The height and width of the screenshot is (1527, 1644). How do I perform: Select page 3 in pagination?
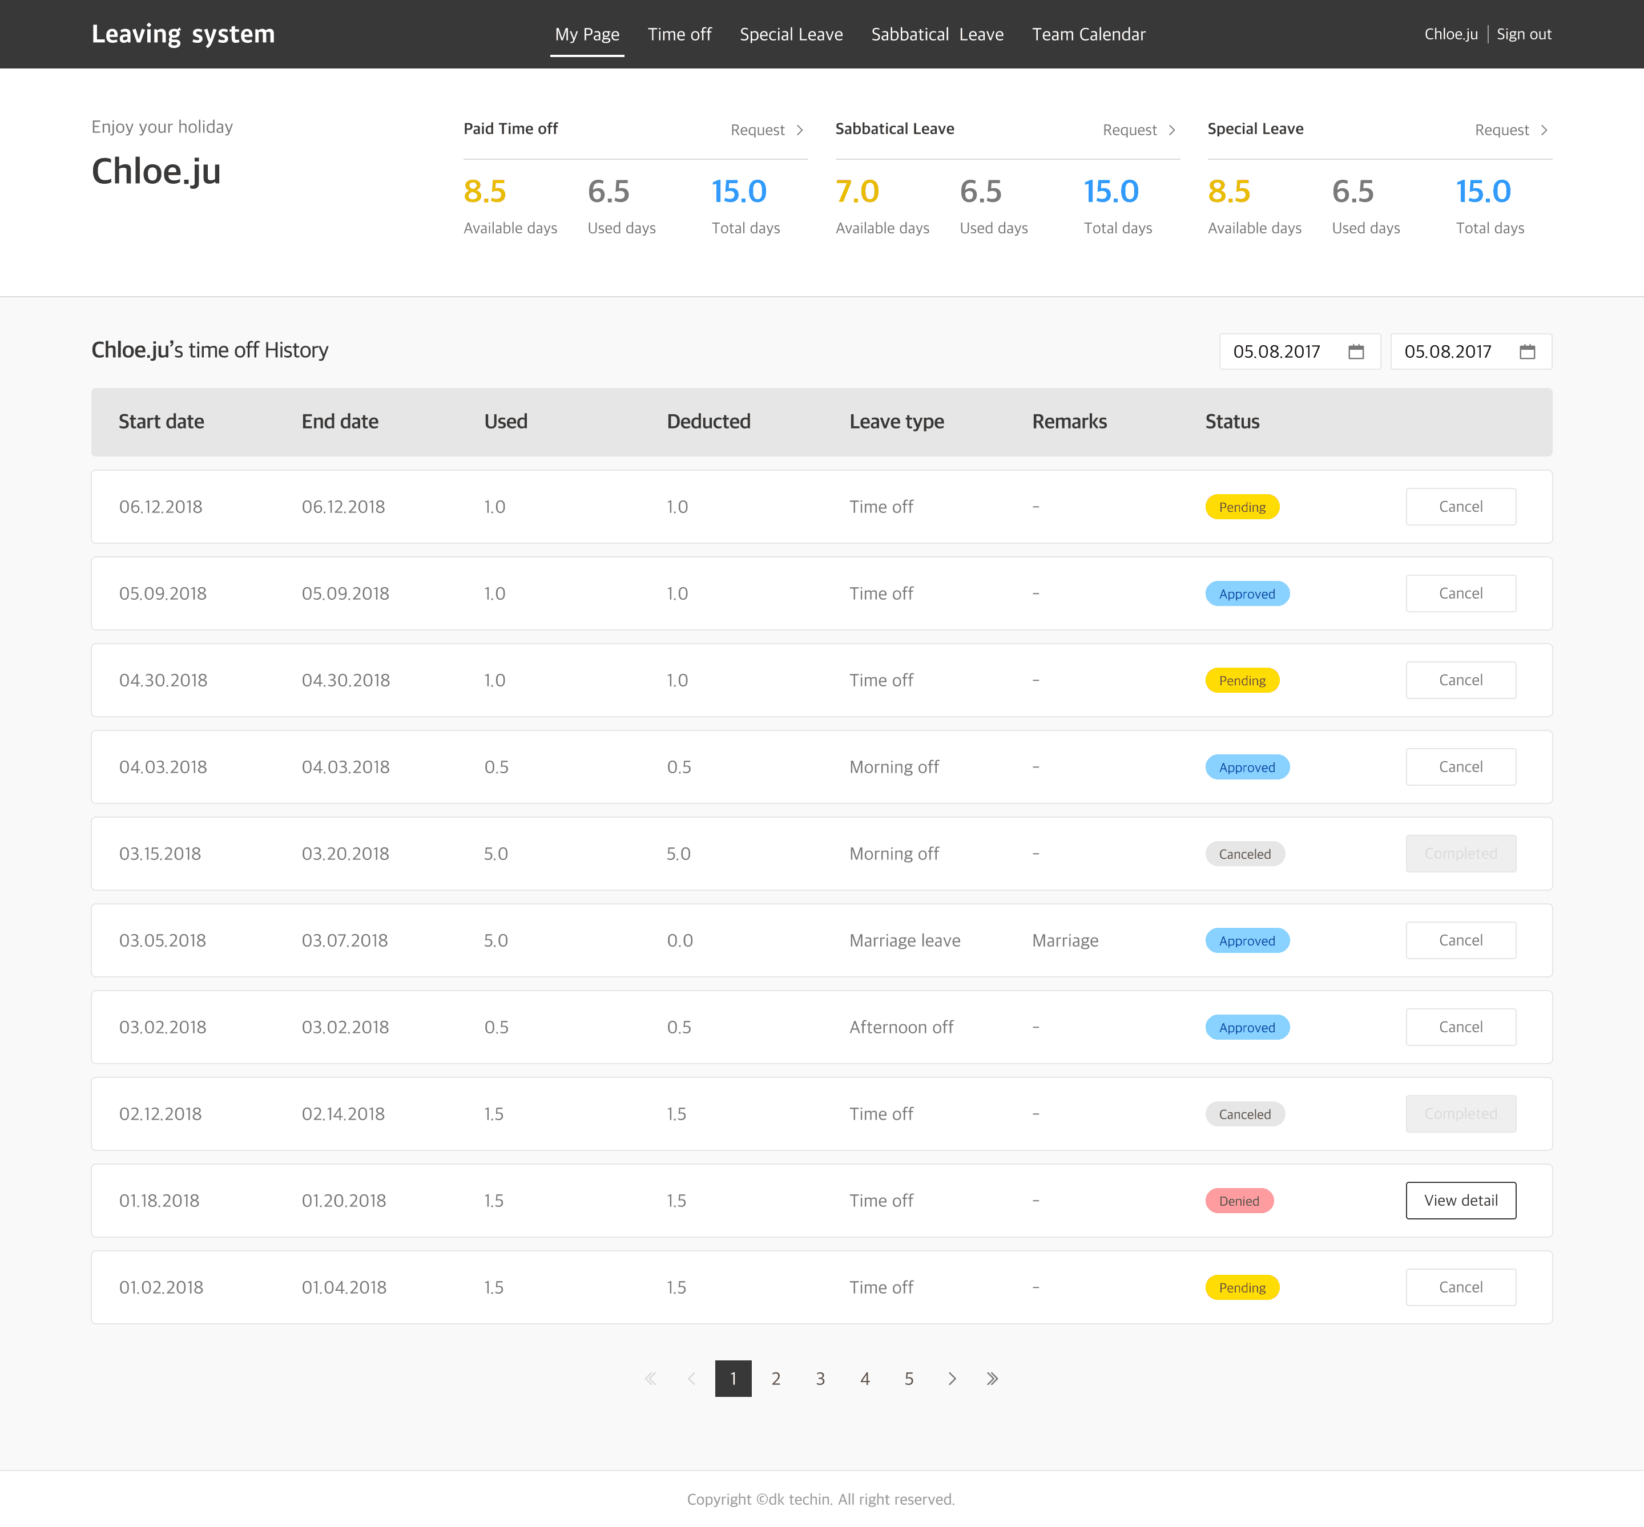point(820,1378)
